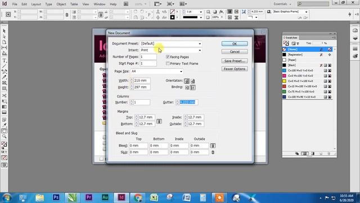Open the Swatches panel flyout menu

point(333,38)
